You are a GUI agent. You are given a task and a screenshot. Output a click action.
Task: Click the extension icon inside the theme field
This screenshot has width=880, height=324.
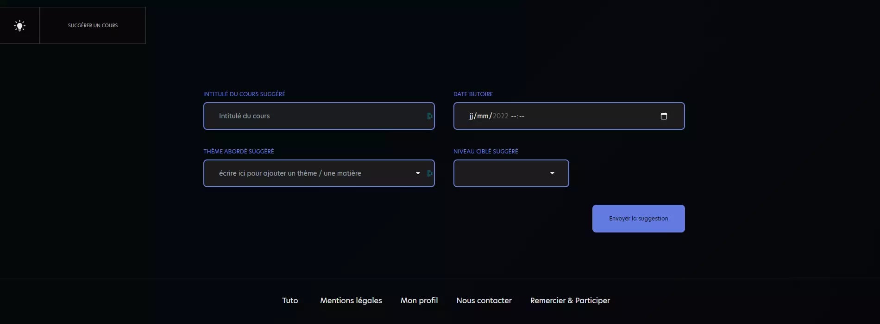coord(430,173)
